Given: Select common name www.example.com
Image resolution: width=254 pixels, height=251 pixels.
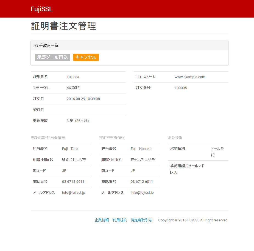Looking at the screenshot, I should point(190,77).
